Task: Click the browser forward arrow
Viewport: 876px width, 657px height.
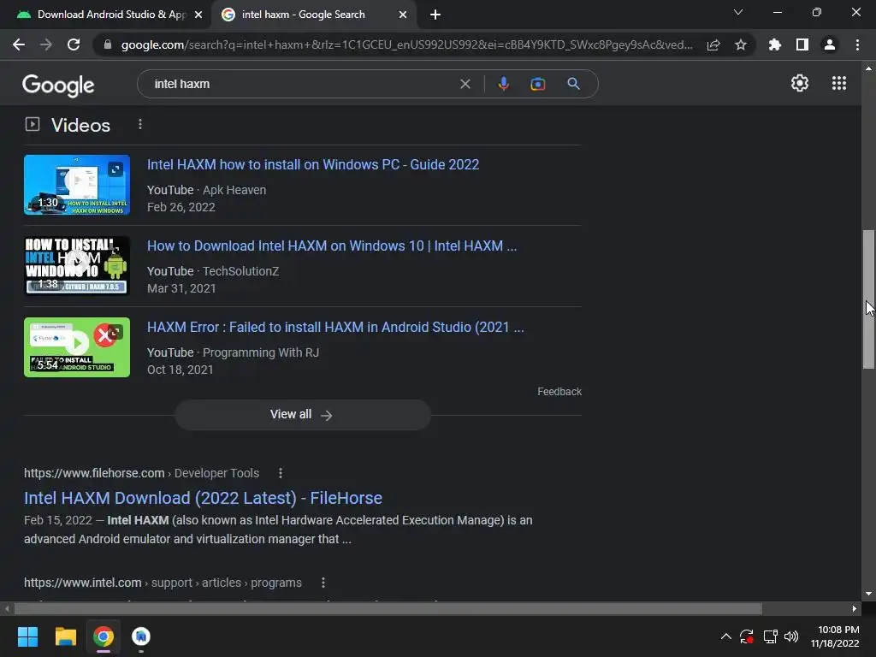Action: tap(46, 44)
